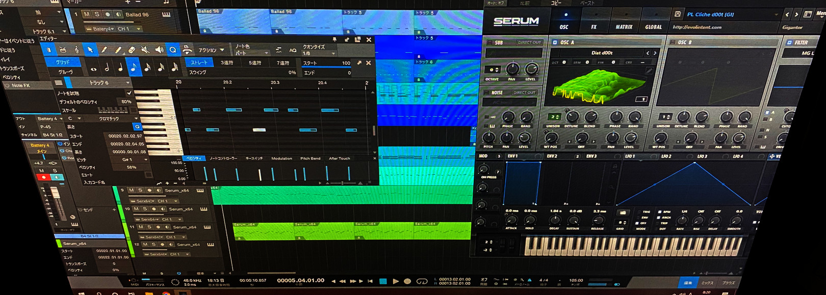
Task: Click return to zero in transport bar
Action: [x=370, y=281]
